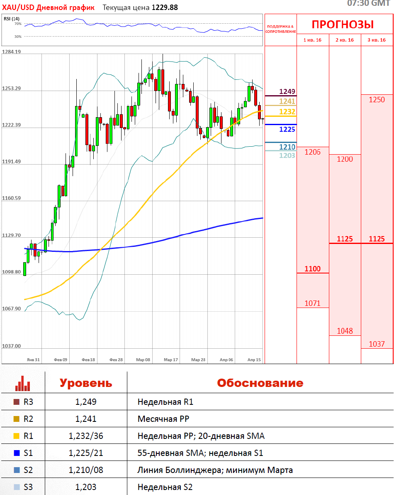Click the 1,210/08 level cell
394x495 pixels.
coord(86,470)
